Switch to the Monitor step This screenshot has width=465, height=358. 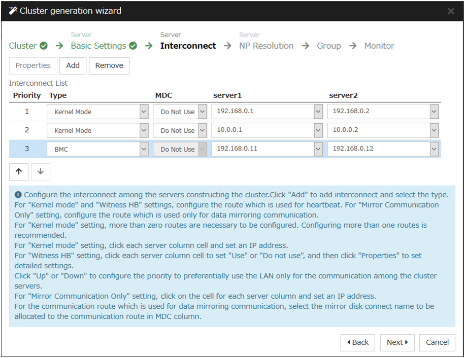379,46
